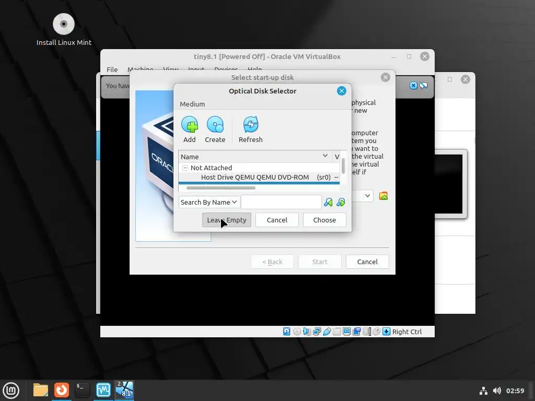
Task: Launch Firefox from the taskbar
Action: pyautogui.click(x=62, y=390)
